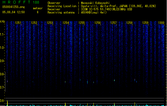Click time marker 1256
Image resolution: width=167 pixels, height=106 pixels.
tap(97, 23)
